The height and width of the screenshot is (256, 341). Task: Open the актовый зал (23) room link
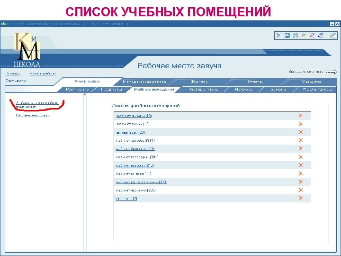(130, 132)
